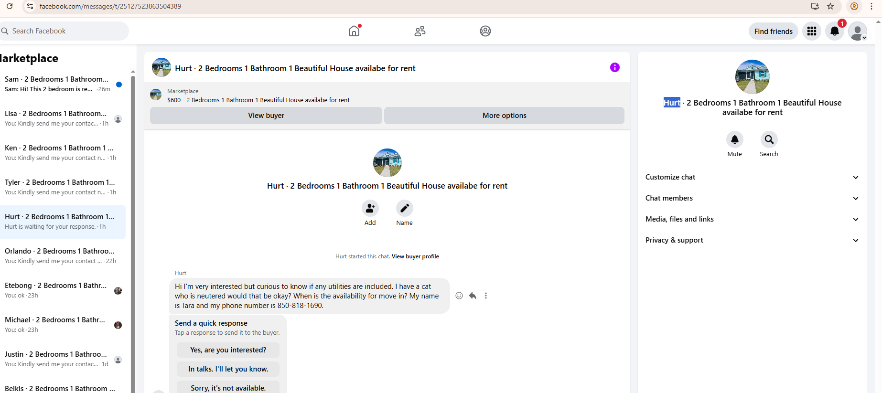Click the Find friends button

coord(773,31)
